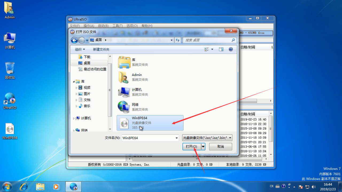Click the change view icon
Image resolution: width=342 pixels, height=192 pixels.
[x=207, y=49]
